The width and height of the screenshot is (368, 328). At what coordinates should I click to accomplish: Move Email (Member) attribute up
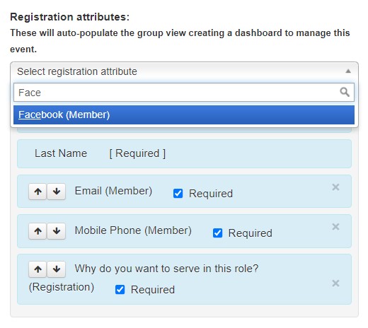point(38,192)
